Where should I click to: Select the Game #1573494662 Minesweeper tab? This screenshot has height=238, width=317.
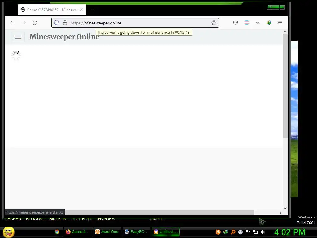52,10
